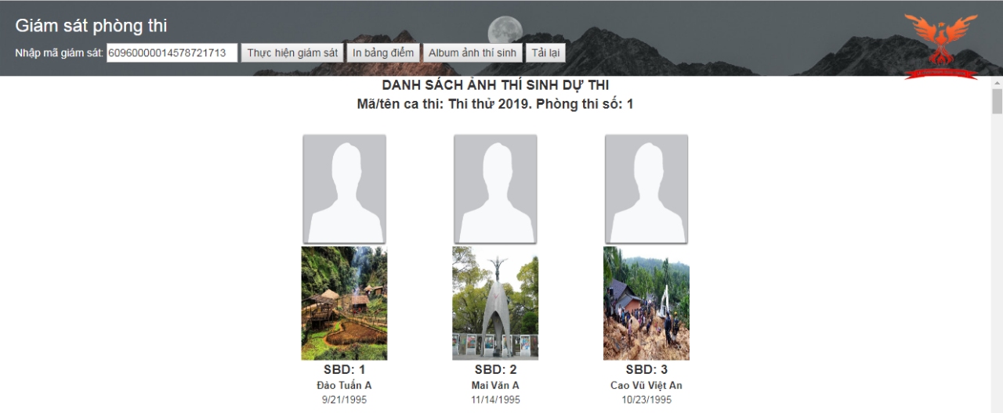Screen dimensions: 1003x413
Task: Open Đào Tuấn A's village photo
Action: tap(344, 303)
